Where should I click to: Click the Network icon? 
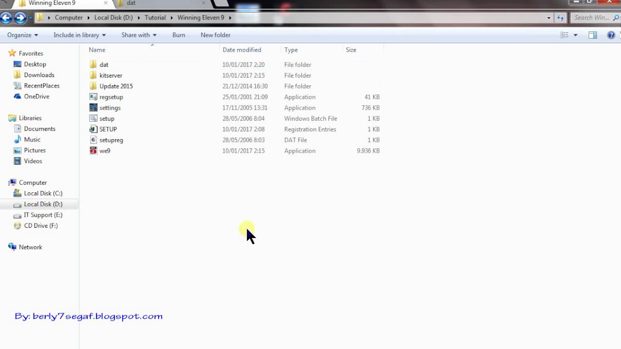12,247
